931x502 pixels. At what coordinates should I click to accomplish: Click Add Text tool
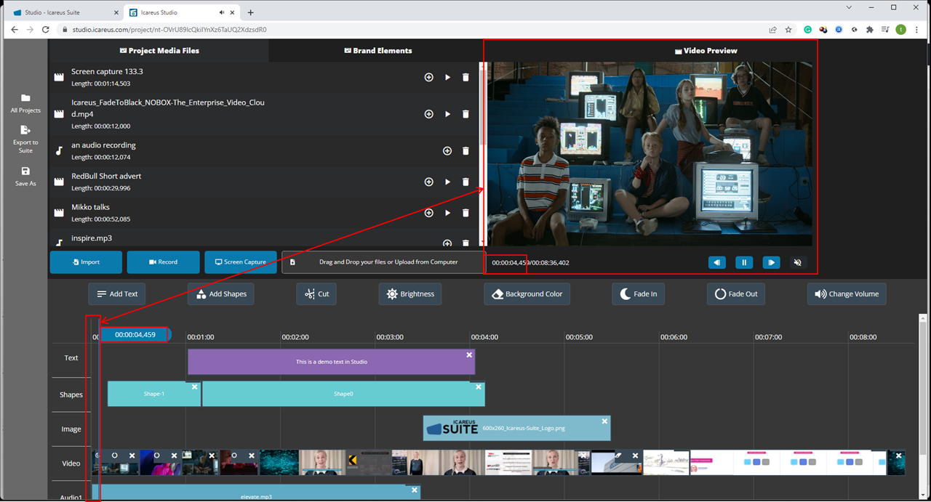click(x=117, y=294)
